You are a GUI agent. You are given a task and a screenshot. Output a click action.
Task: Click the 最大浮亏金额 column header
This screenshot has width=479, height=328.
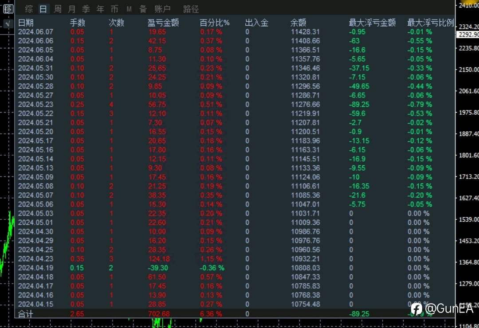372,23
